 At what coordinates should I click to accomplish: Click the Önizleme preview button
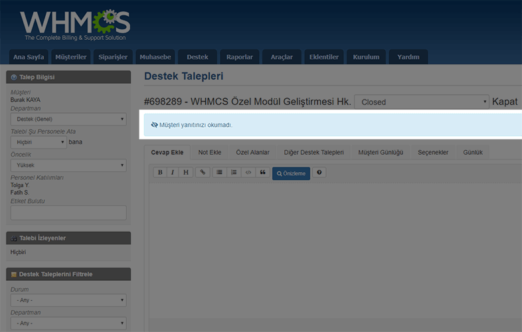(291, 173)
